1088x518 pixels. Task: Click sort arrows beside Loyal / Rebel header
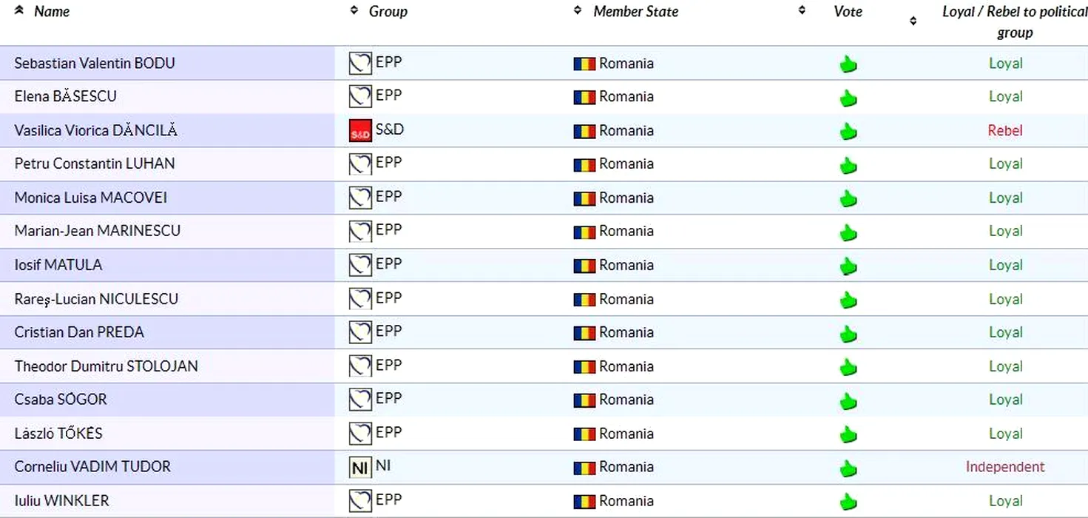913,21
